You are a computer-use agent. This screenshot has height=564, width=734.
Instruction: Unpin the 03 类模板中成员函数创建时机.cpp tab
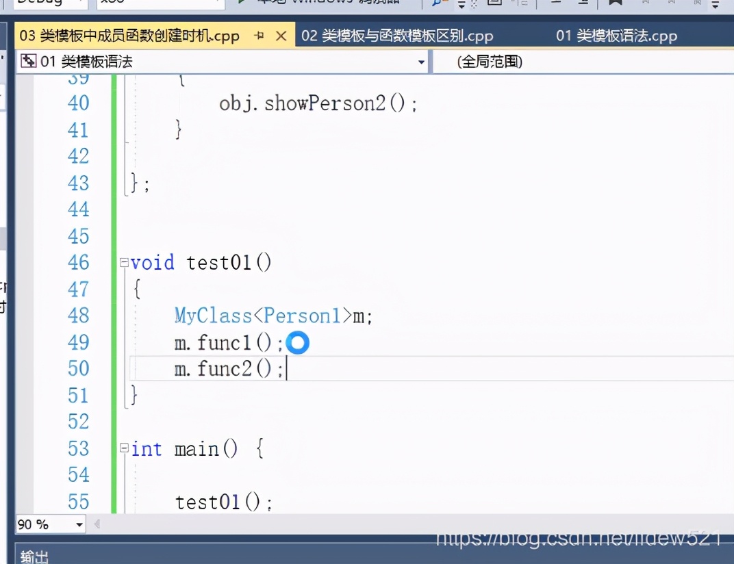(x=258, y=35)
